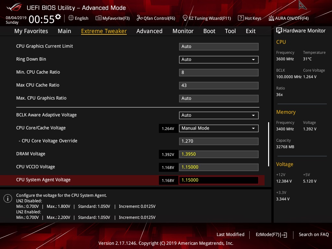Select the CPU System Agent Voltage row label

click(x=43, y=180)
